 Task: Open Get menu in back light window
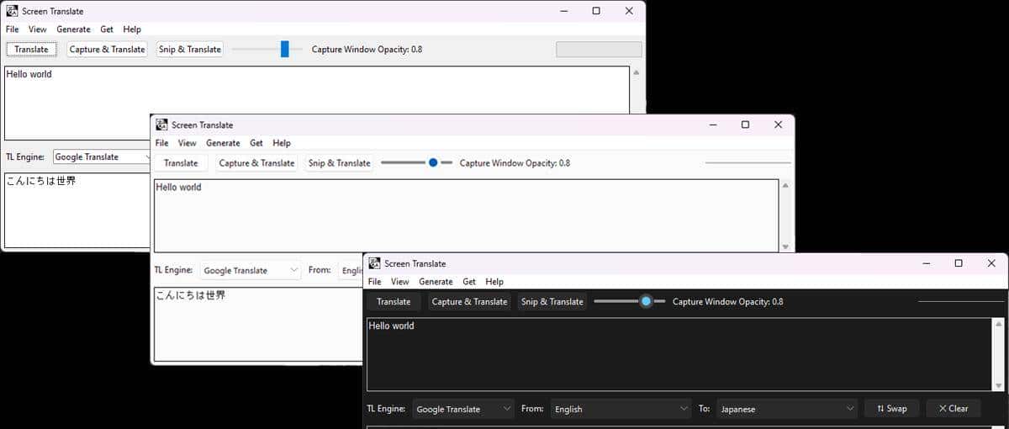[x=107, y=29]
